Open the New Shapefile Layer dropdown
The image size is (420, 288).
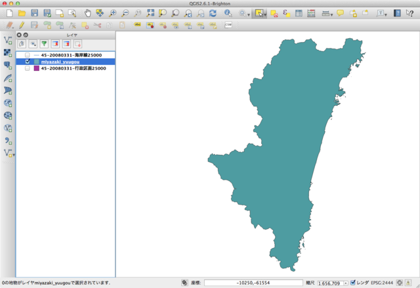(14, 155)
